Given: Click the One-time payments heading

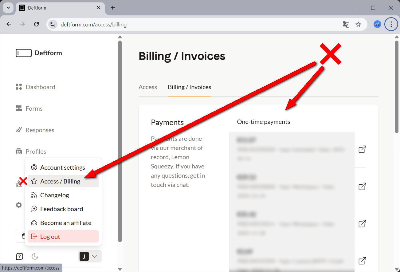Looking at the screenshot, I should [x=264, y=122].
